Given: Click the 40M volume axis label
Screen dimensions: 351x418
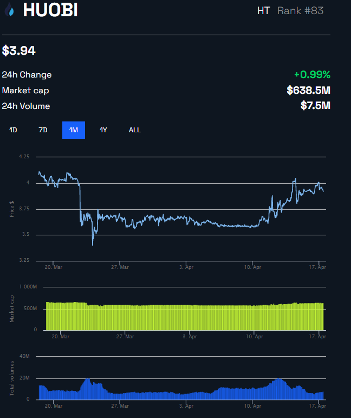Looking at the screenshot, I should tap(24, 356).
